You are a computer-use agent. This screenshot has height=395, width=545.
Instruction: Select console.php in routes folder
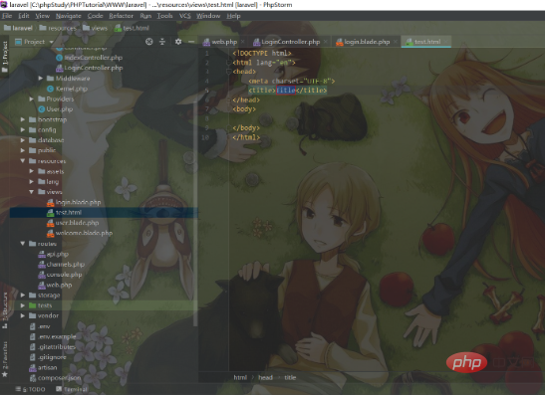(60, 275)
